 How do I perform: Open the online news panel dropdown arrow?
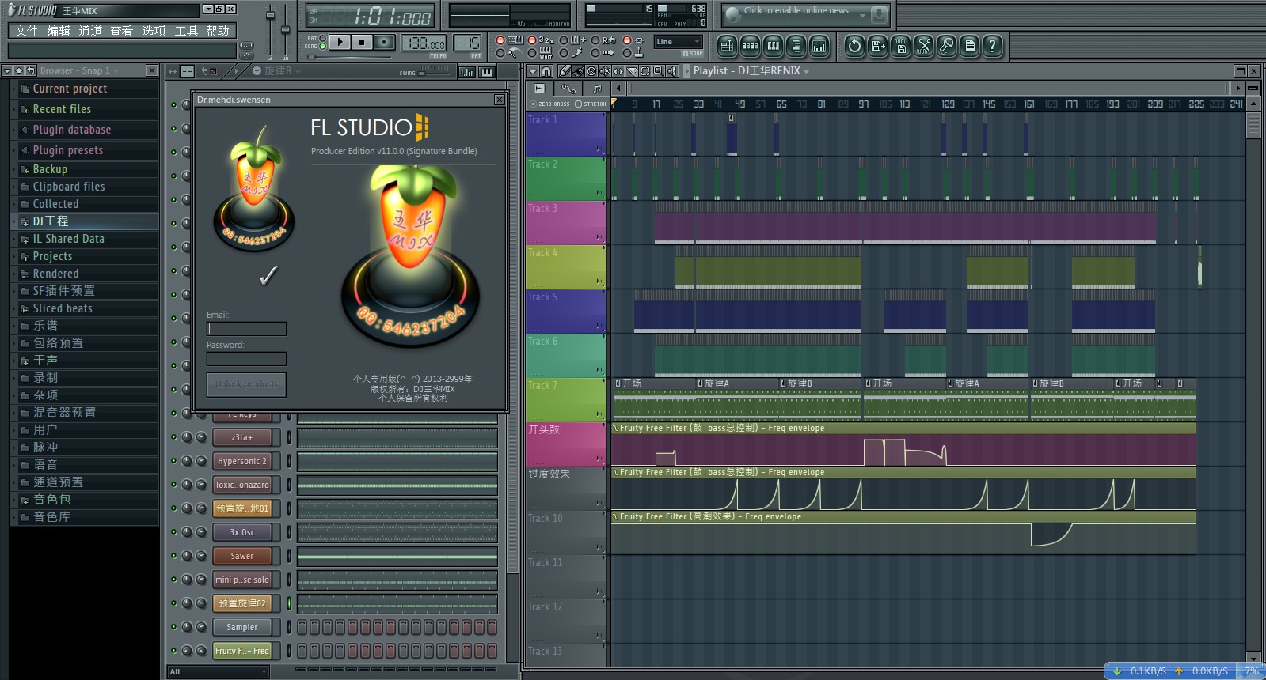coord(862,14)
